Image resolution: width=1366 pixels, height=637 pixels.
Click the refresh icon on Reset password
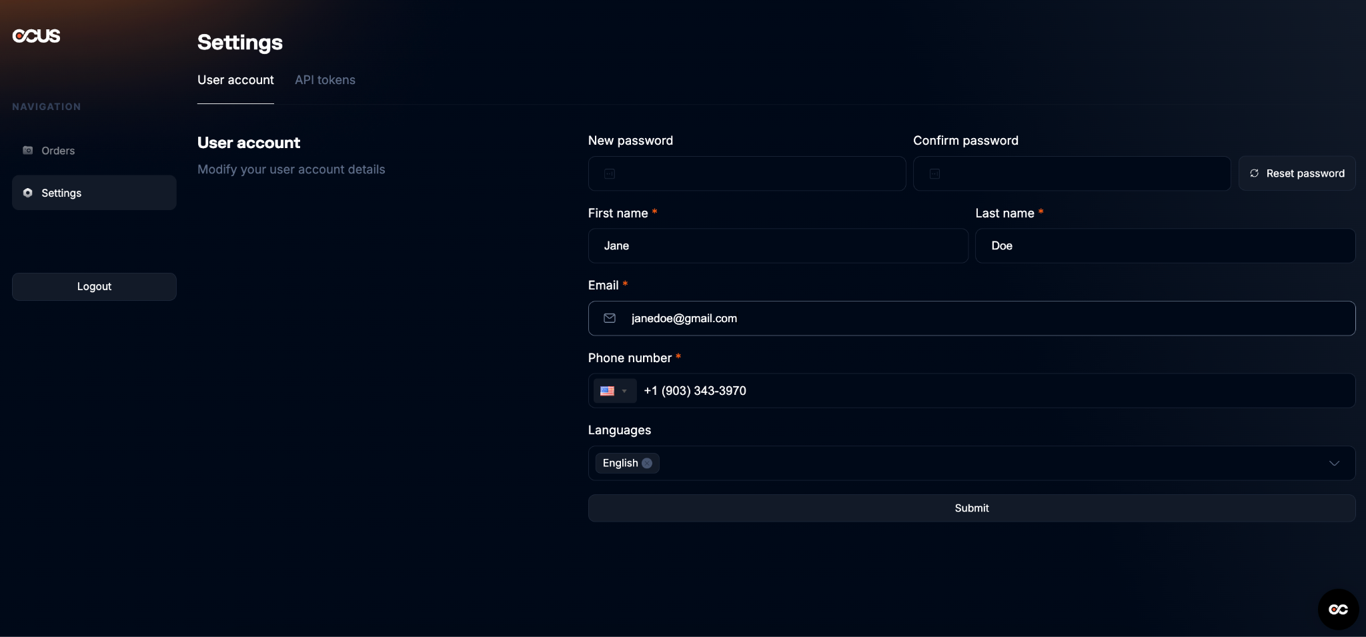(1254, 173)
